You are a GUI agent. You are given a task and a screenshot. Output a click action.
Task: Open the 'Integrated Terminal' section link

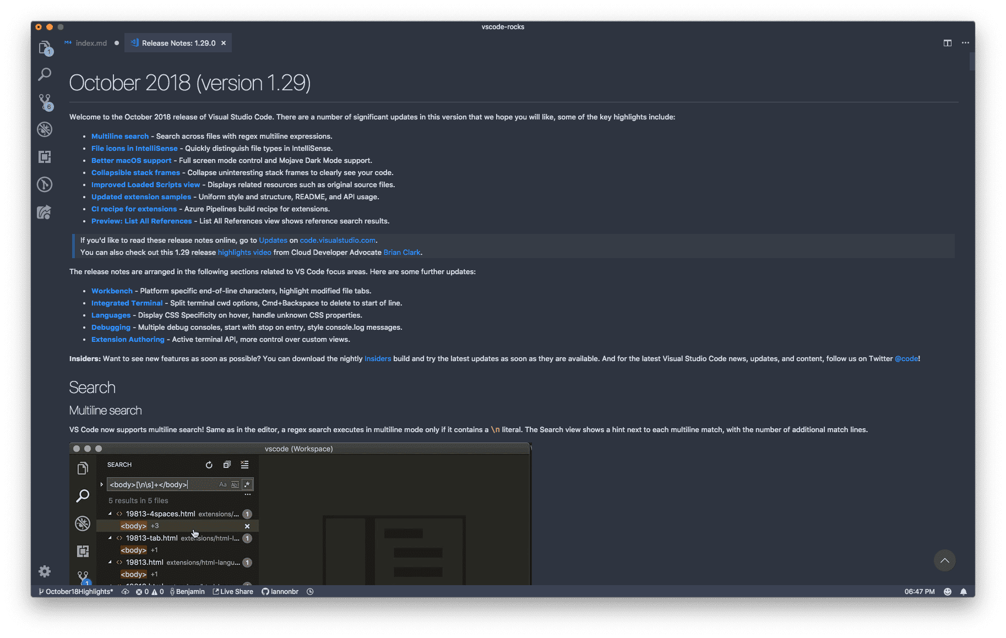[x=127, y=303]
